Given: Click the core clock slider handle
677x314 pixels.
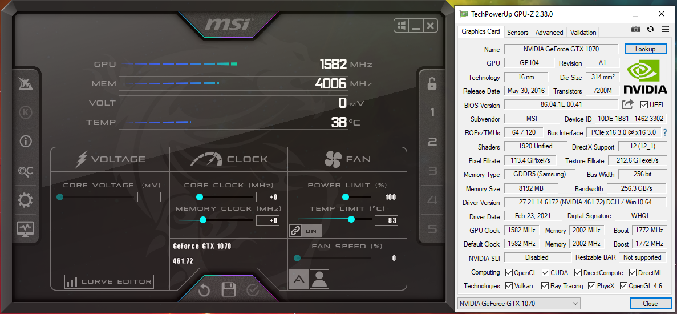Looking at the screenshot, I should 200,197.
